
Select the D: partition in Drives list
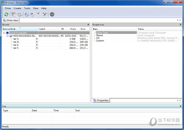pos(18,42)
